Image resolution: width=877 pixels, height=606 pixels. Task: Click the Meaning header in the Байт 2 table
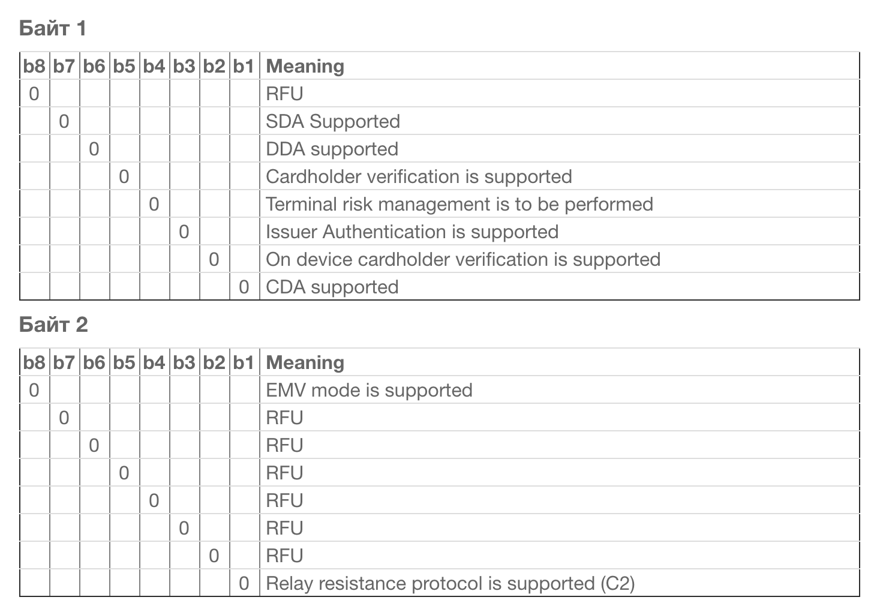pyautogui.click(x=305, y=362)
